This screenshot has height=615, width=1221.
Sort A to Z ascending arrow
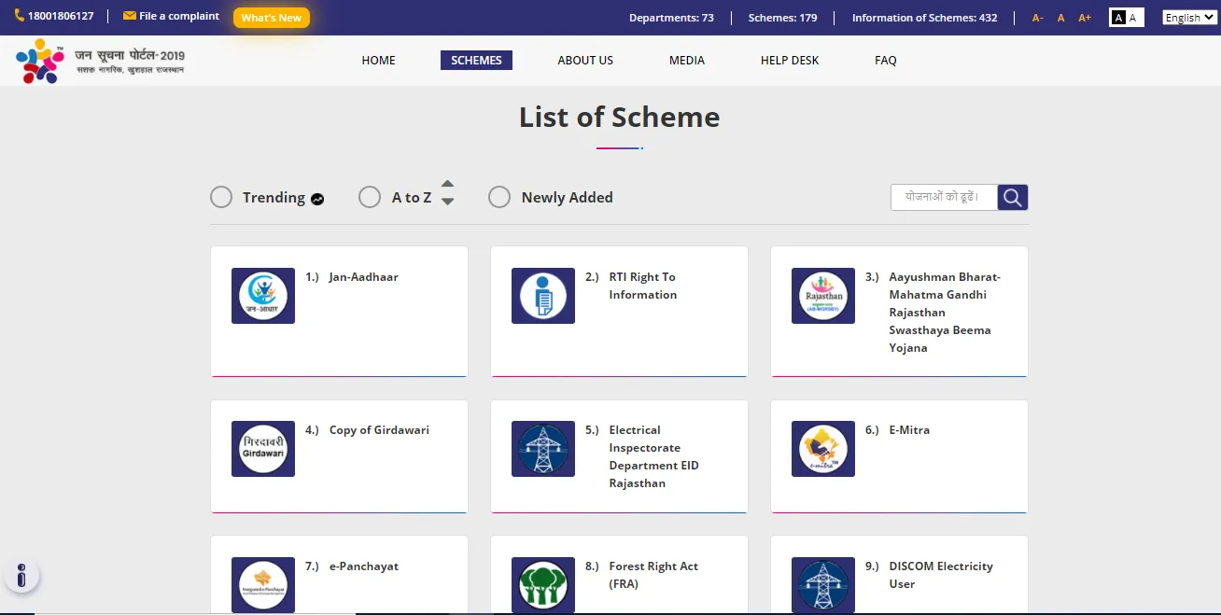coord(447,185)
